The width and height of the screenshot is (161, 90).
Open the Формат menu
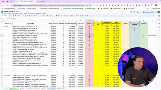21,13
